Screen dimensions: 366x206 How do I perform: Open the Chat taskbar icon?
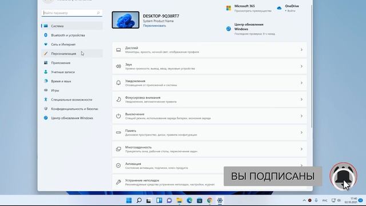[169, 200]
